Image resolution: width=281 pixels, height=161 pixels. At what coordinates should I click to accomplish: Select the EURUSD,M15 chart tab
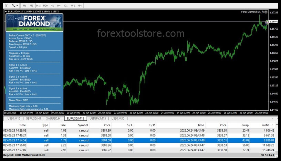(x=75, y=119)
